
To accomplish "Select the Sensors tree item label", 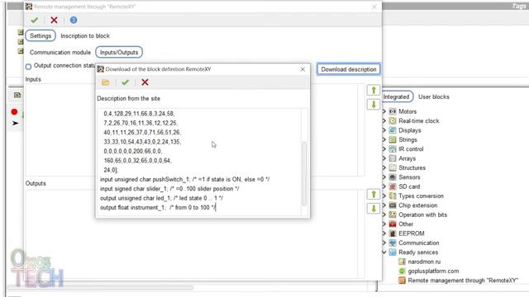I will pyautogui.click(x=409, y=177).
